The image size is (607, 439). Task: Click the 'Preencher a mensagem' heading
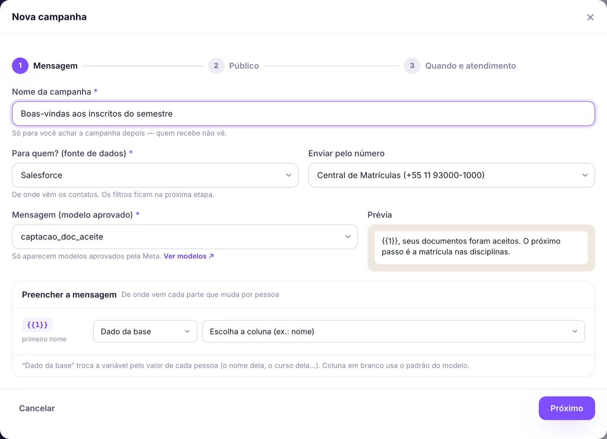click(69, 295)
